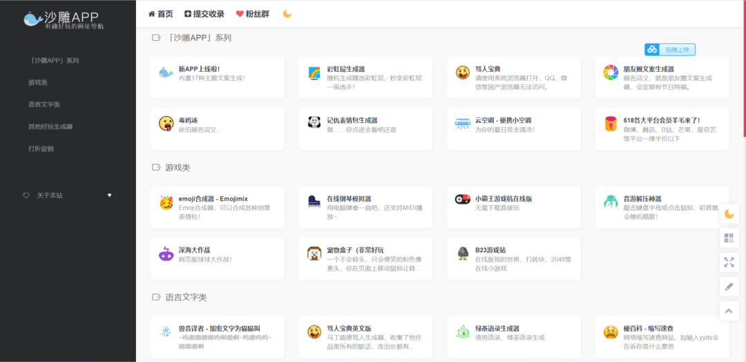Screen dimensions: 746x362
Task: Open the 彩虹屁生成器 rainbow icon
Action: tap(314, 73)
